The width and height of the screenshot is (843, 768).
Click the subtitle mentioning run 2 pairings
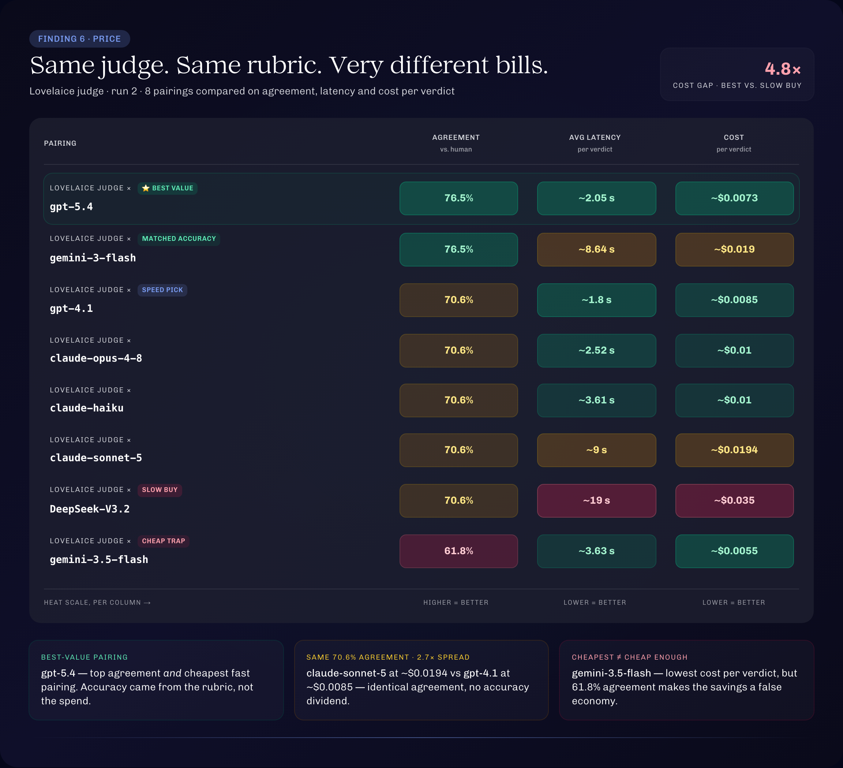242,91
